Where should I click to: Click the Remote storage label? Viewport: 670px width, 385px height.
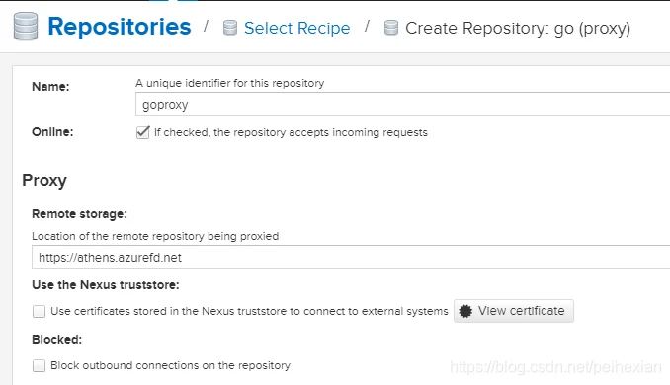click(x=79, y=214)
